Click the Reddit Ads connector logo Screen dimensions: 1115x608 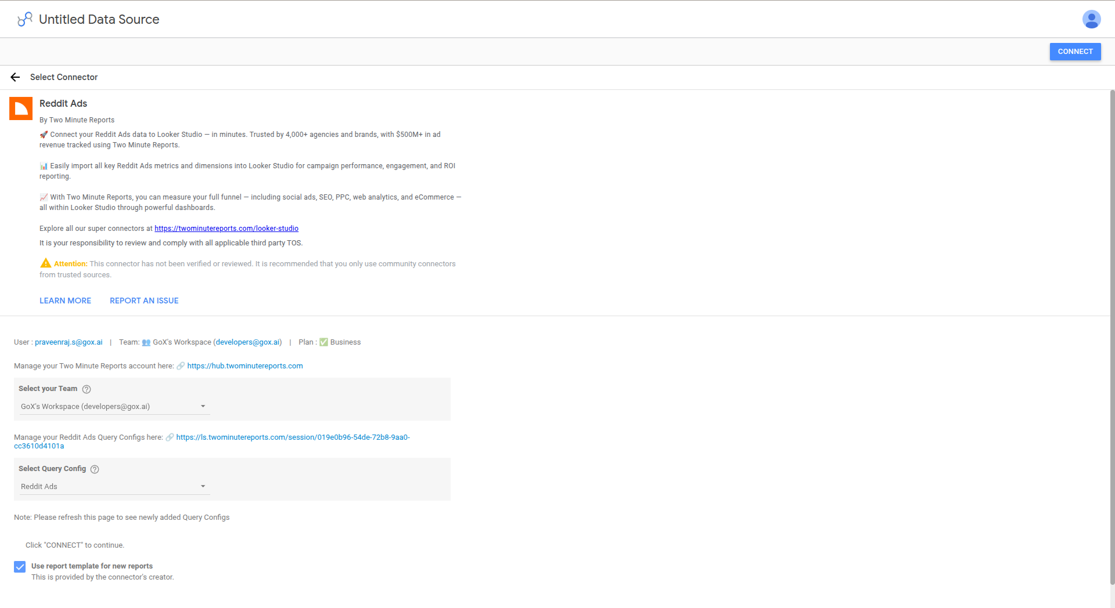21,108
